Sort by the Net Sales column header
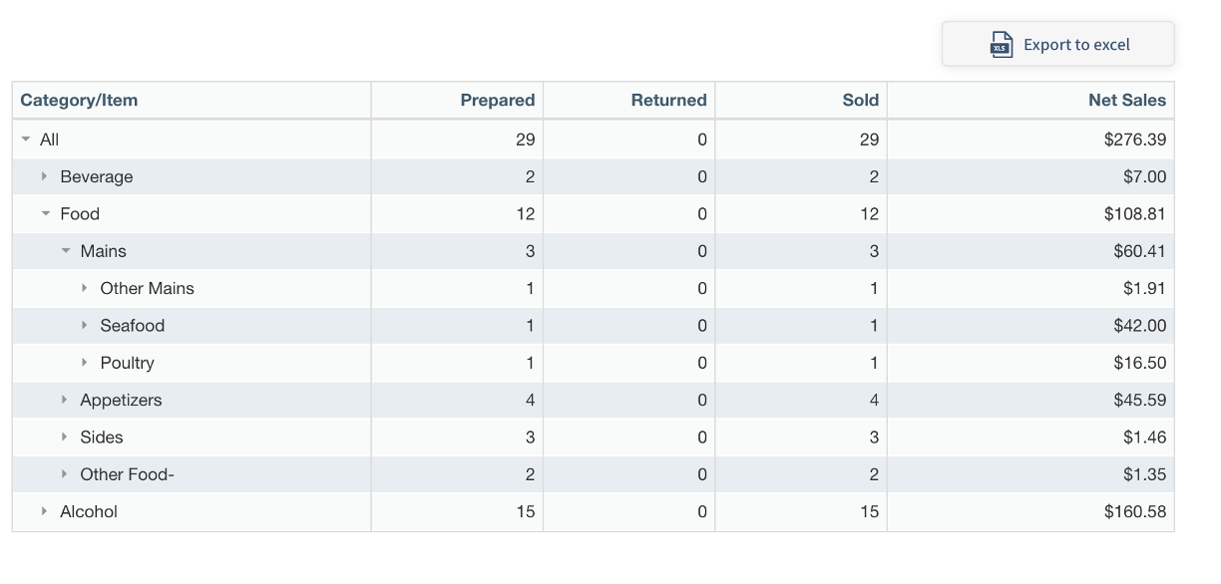 (1126, 101)
